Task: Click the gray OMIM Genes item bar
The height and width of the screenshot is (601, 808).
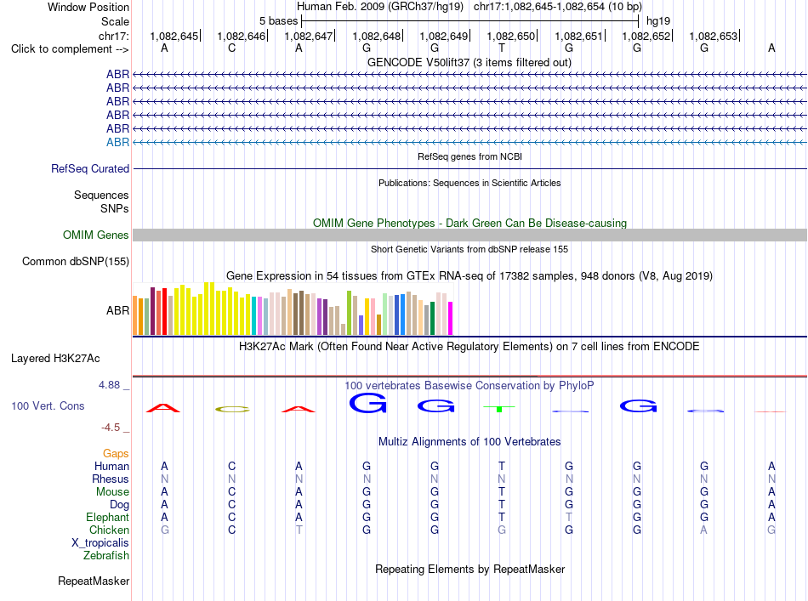Action: (469, 235)
